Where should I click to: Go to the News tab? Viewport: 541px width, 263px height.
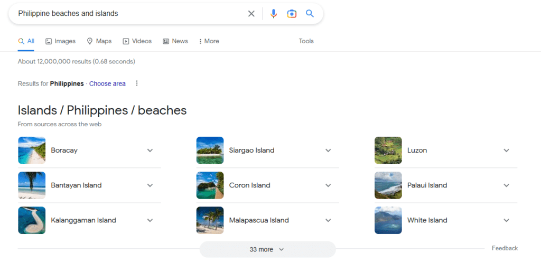click(x=175, y=41)
